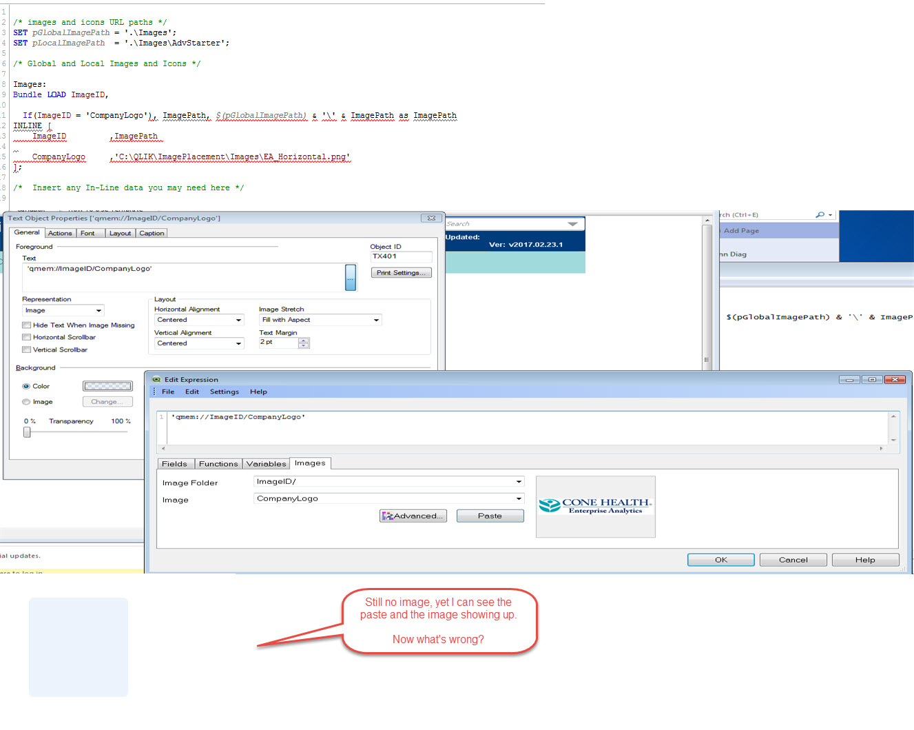The image size is (914, 730).
Task: Click expression editor scroll up arrow
Action: [893, 416]
